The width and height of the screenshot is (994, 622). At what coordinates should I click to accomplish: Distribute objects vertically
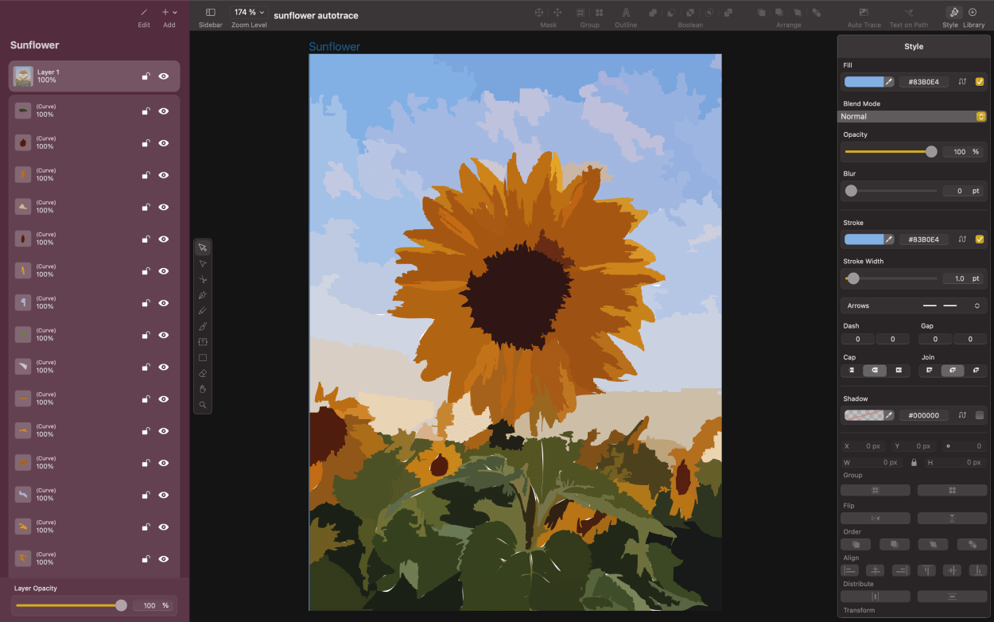pos(952,597)
